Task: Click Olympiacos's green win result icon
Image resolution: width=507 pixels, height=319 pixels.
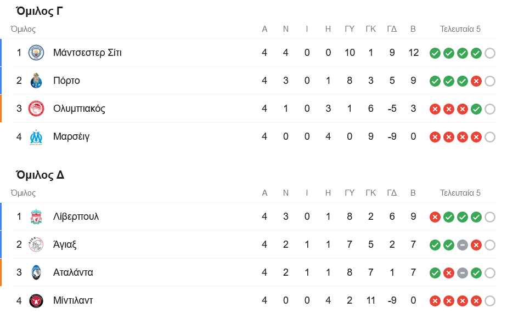Action: [x=476, y=109]
